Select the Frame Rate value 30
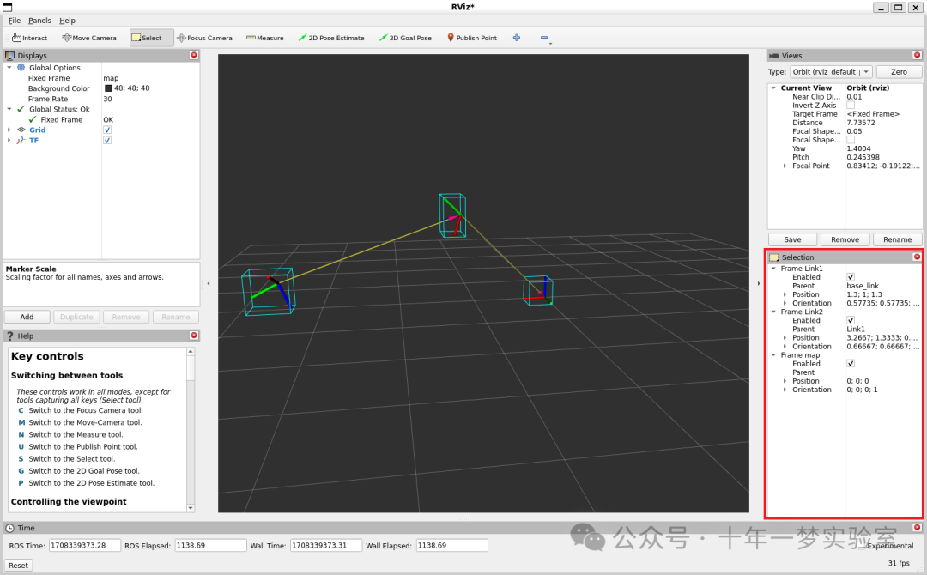The height and width of the screenshot is (575, 927). pyautogui.click(x=107, y=99)
